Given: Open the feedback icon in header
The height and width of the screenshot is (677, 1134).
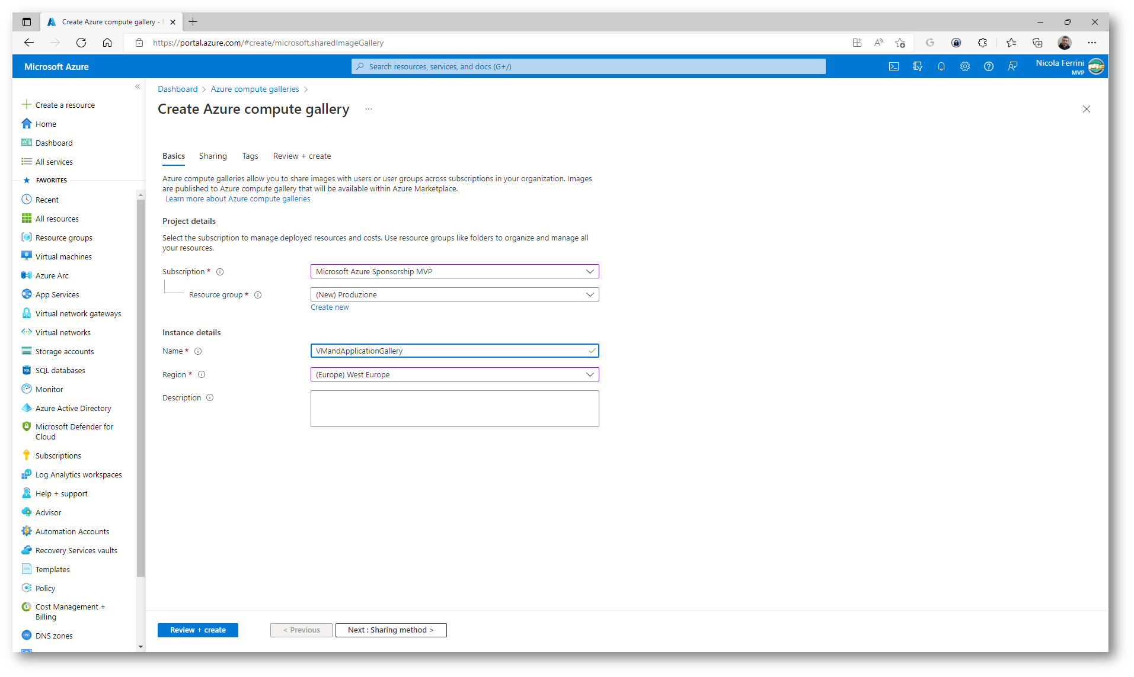Looking at the screenshot, I should [1012, 66].
